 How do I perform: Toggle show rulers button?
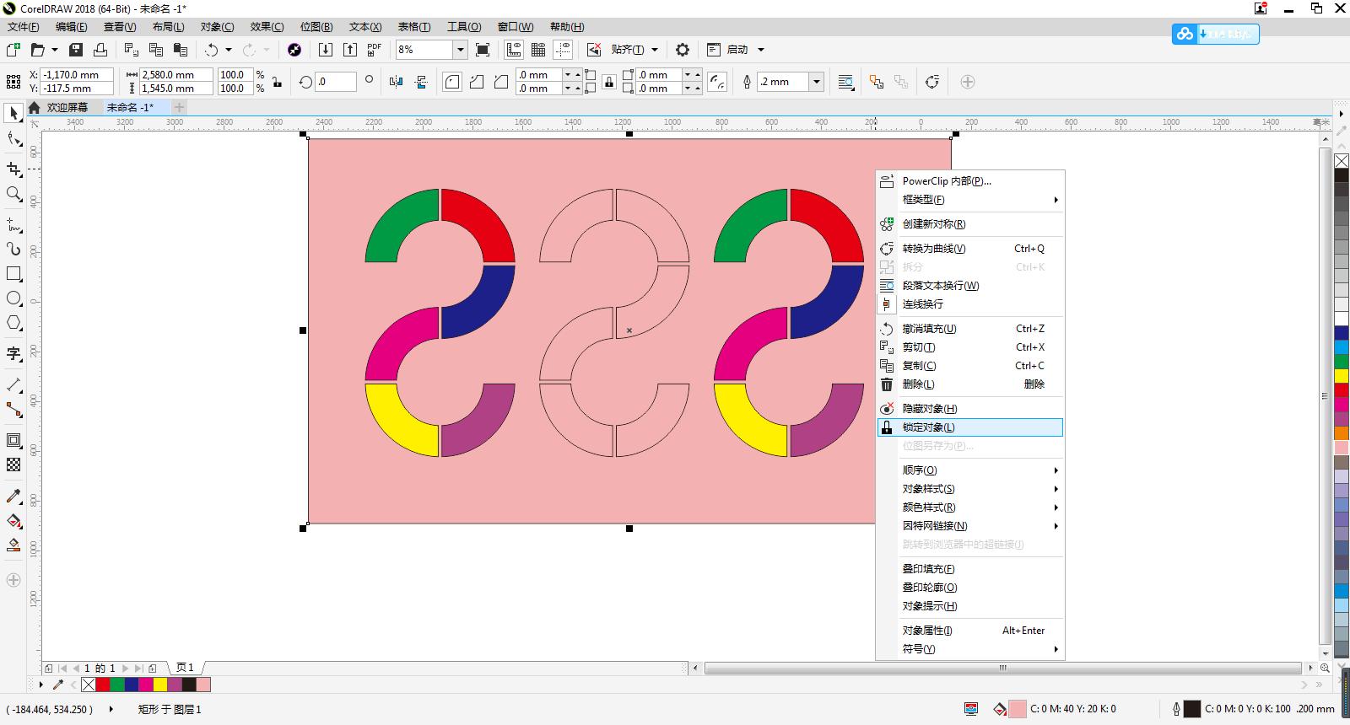(513, 50)
